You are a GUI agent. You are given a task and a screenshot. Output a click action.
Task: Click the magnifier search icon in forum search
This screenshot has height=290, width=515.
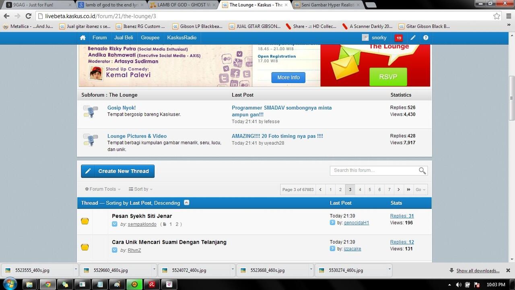tap(422, 171)
